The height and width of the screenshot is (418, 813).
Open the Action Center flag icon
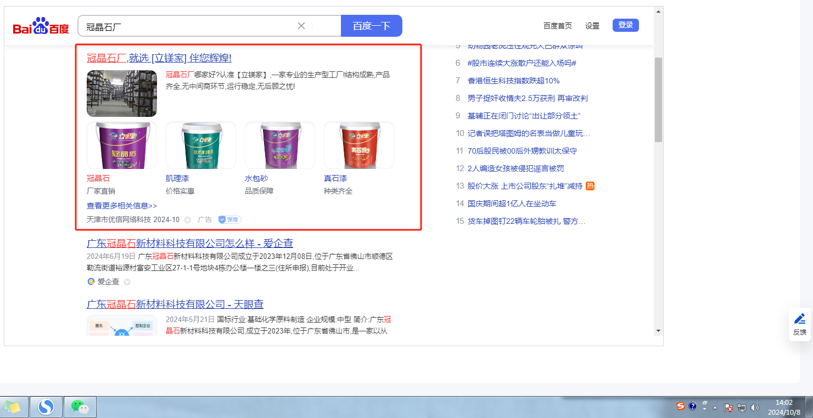click(x=729, y=407)
